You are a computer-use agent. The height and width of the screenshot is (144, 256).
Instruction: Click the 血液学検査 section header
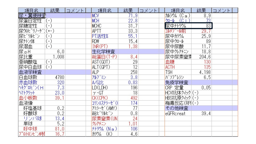coord(30,72)
